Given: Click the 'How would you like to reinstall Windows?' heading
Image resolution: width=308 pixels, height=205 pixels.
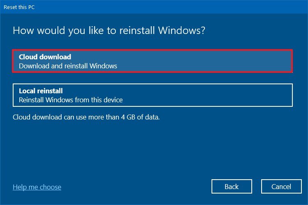Looking at the screenshot, I should (x=109, y=31).
